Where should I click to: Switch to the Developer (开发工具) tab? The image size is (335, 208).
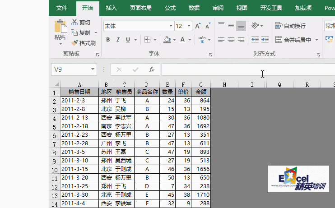coord(271,8)
